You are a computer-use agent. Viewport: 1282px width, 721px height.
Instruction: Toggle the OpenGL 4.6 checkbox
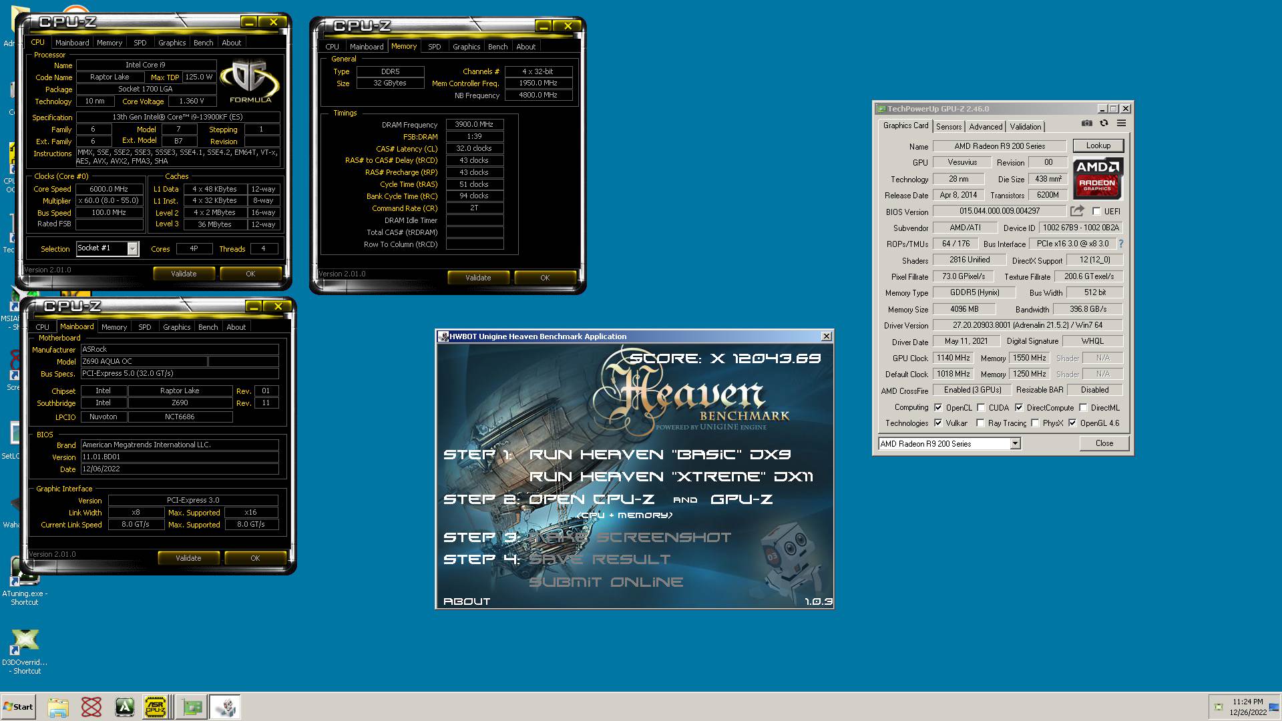pos(1072,423)
